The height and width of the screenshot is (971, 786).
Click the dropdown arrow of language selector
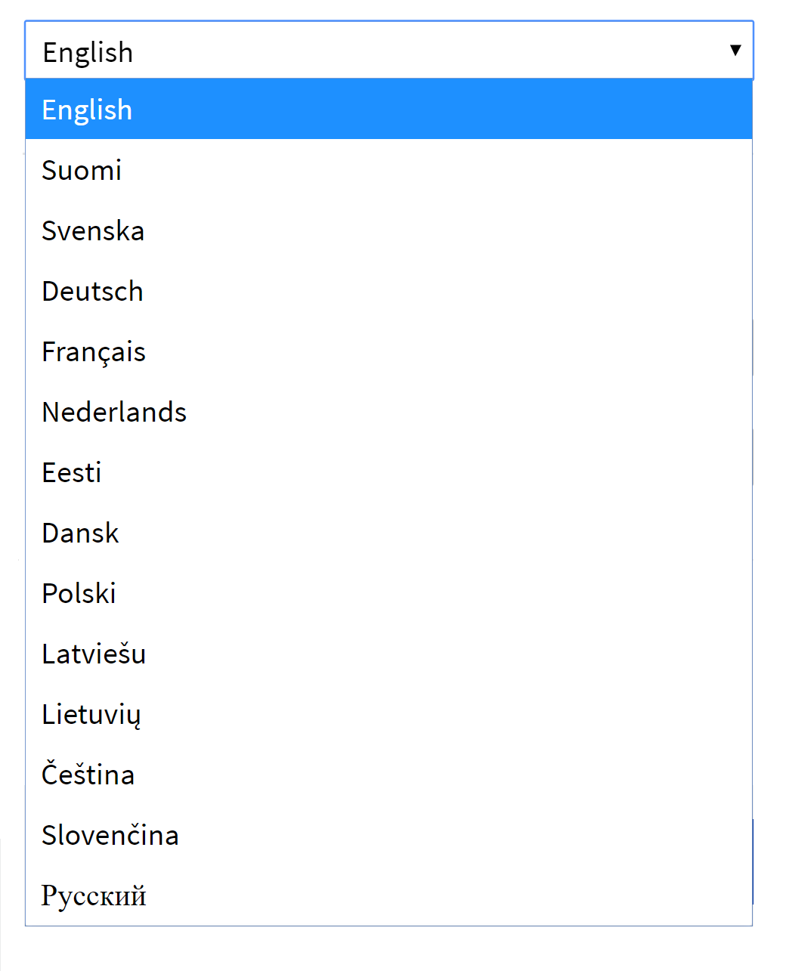(735, 51)
